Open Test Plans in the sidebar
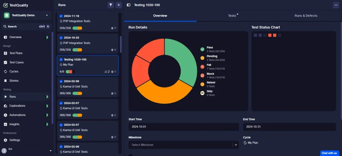 click(16, 53)
